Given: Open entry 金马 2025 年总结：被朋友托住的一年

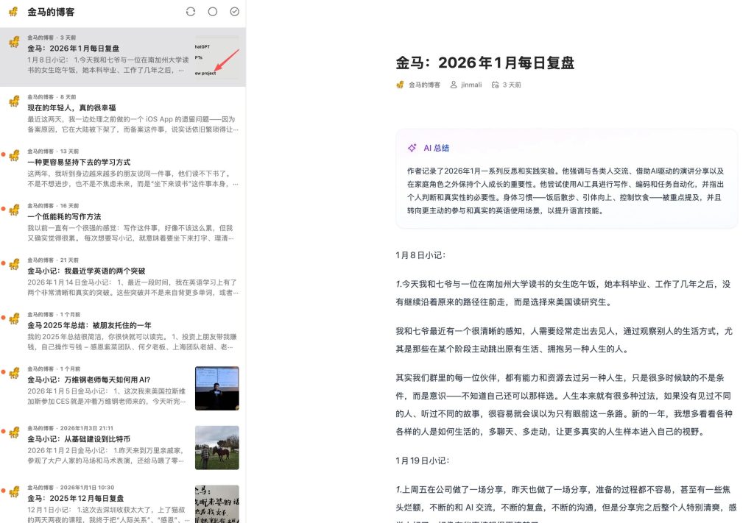Looking at the screenshot, I should coord(89,325).
